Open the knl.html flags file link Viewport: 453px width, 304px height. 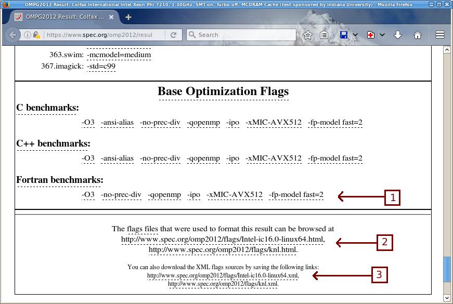(x=223, y=250)
